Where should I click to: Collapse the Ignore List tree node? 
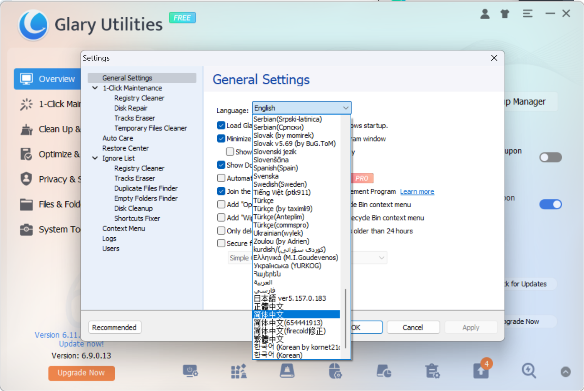click(x=95, y=158)
